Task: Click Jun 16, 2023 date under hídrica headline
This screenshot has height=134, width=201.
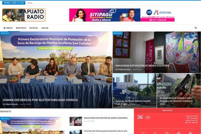Action: (x=25, y=105)
